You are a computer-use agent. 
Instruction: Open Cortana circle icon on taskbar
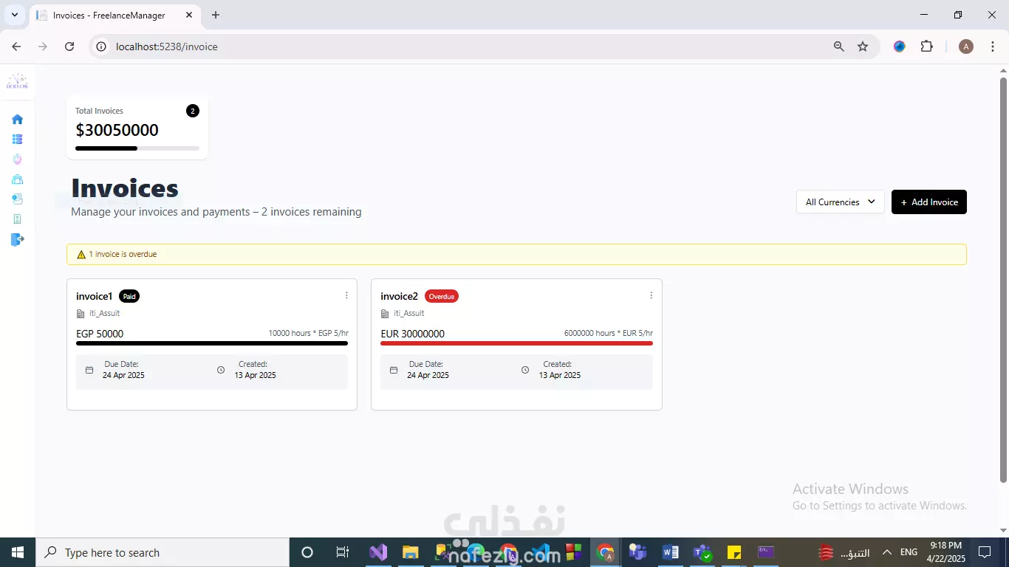coord(307,552)
